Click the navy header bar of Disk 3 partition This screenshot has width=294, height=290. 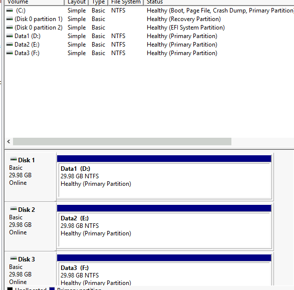tap(164, 258)
